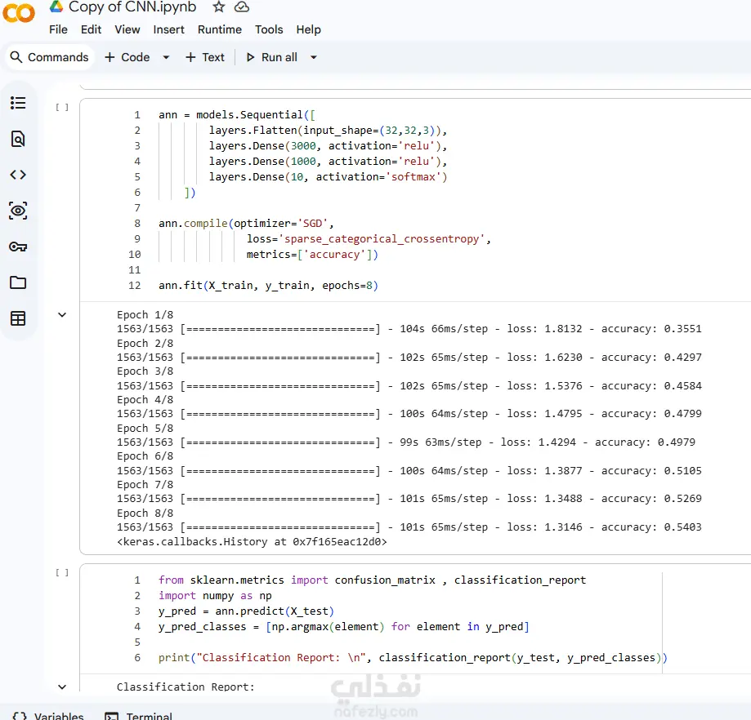Open Code cell options dropdown arrow
Screen dimensions: 751x720
point(166,57)
